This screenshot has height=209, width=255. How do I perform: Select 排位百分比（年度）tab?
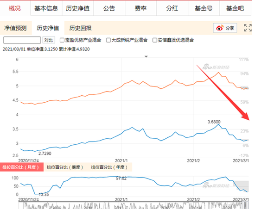(109, 167)
